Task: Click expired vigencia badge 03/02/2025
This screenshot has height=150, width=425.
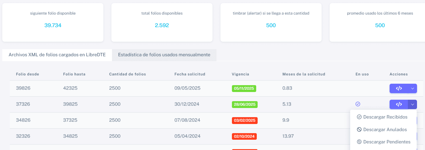Action: click(x=245, y=120)
